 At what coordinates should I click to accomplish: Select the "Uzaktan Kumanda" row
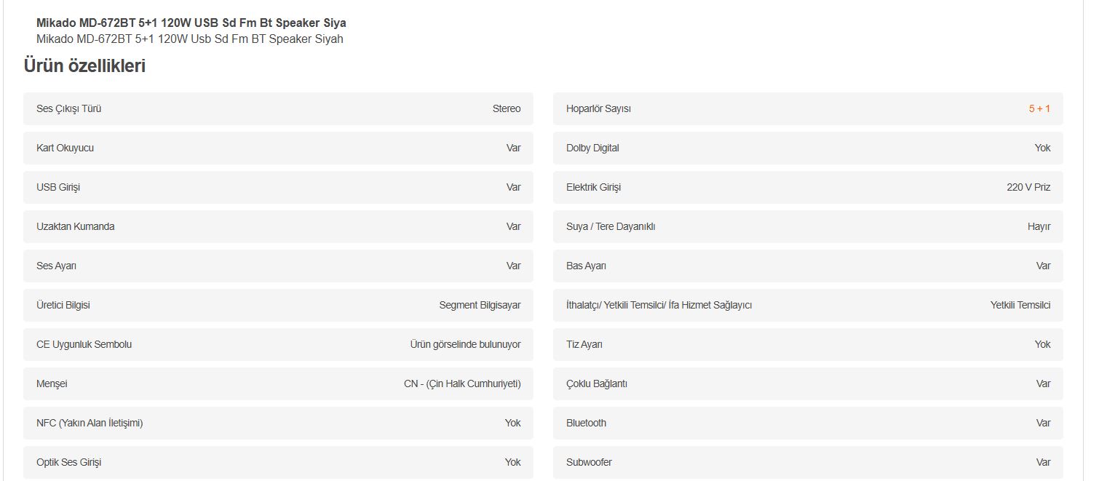click(x=278, y=226)
